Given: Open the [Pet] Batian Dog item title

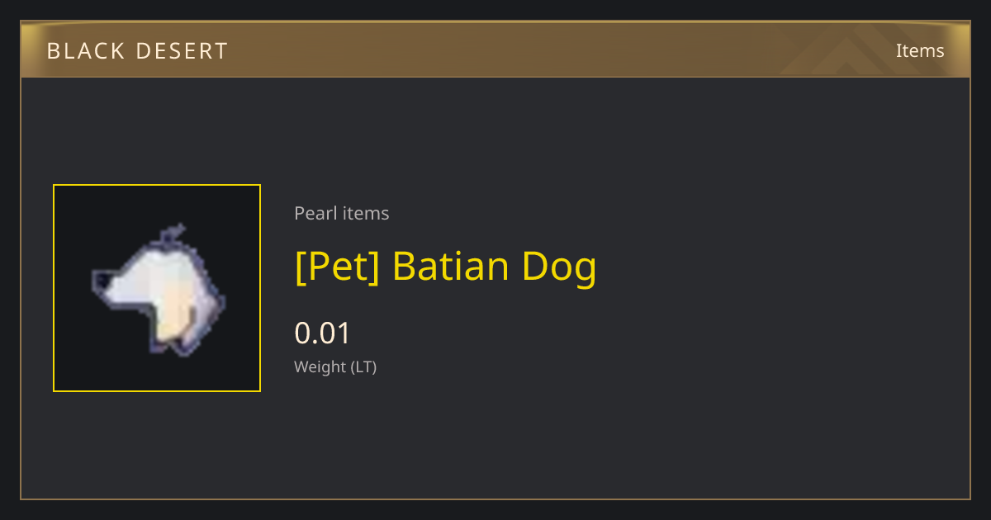Looking at the screenshot, I should [446, 267].
